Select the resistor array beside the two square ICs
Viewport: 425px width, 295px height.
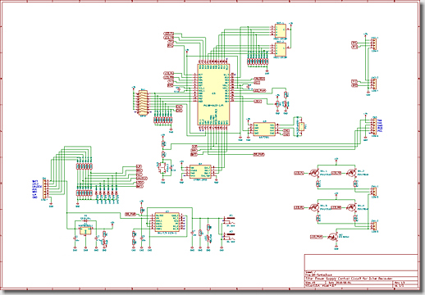(258, 61)
